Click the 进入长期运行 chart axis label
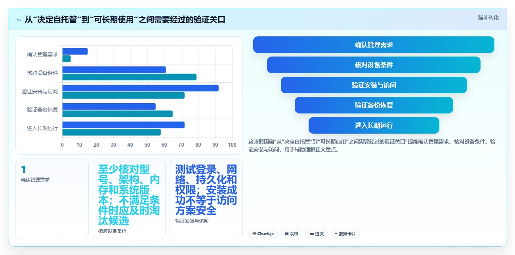Screen dimensions: 515x255 coord(42,128)
